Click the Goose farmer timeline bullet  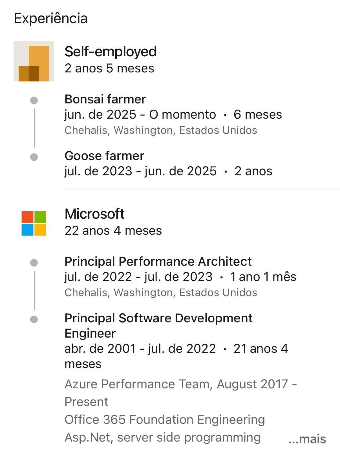click(34, 157)
